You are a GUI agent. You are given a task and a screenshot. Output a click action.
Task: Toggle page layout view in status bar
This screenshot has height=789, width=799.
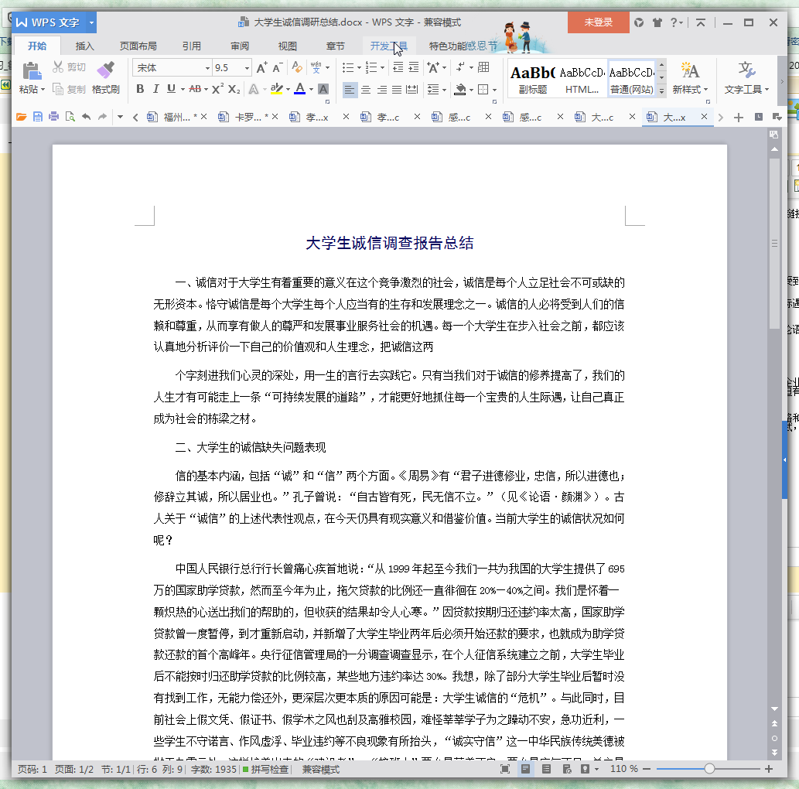tap(525, 769)
